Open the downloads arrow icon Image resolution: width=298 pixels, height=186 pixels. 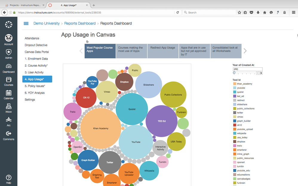(x=258, y=13)
